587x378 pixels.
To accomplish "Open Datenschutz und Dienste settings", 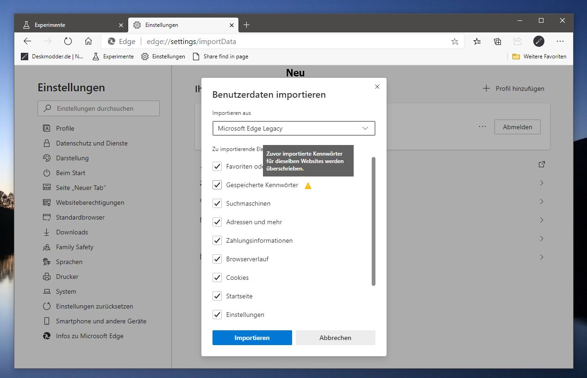I will point(92,143).
